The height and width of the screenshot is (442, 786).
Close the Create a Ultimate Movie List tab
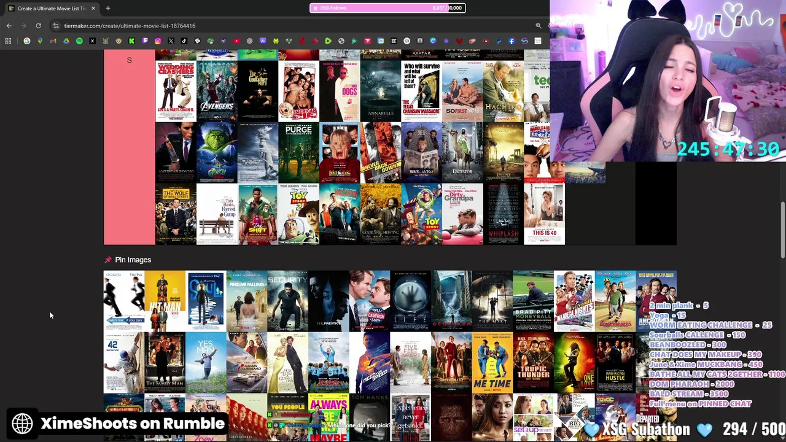[x=93, y=8]
